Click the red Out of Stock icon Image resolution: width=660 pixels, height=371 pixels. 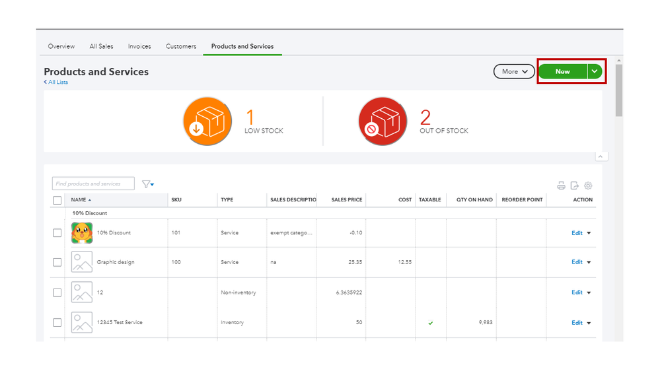(383, 121)
